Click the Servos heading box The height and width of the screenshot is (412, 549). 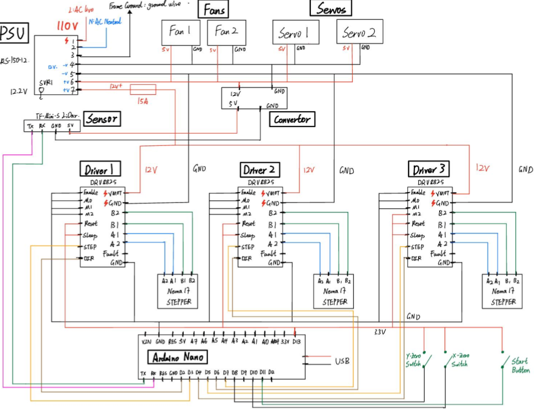pos(331,9)
